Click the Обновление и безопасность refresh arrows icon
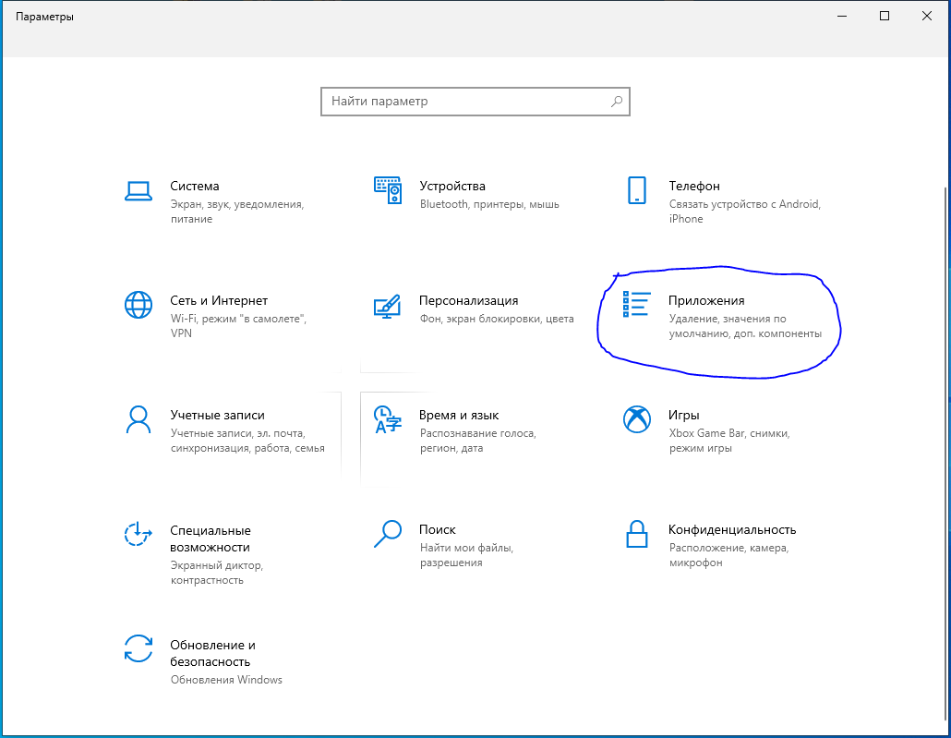 pyautogui.click(x=138, y=648)
